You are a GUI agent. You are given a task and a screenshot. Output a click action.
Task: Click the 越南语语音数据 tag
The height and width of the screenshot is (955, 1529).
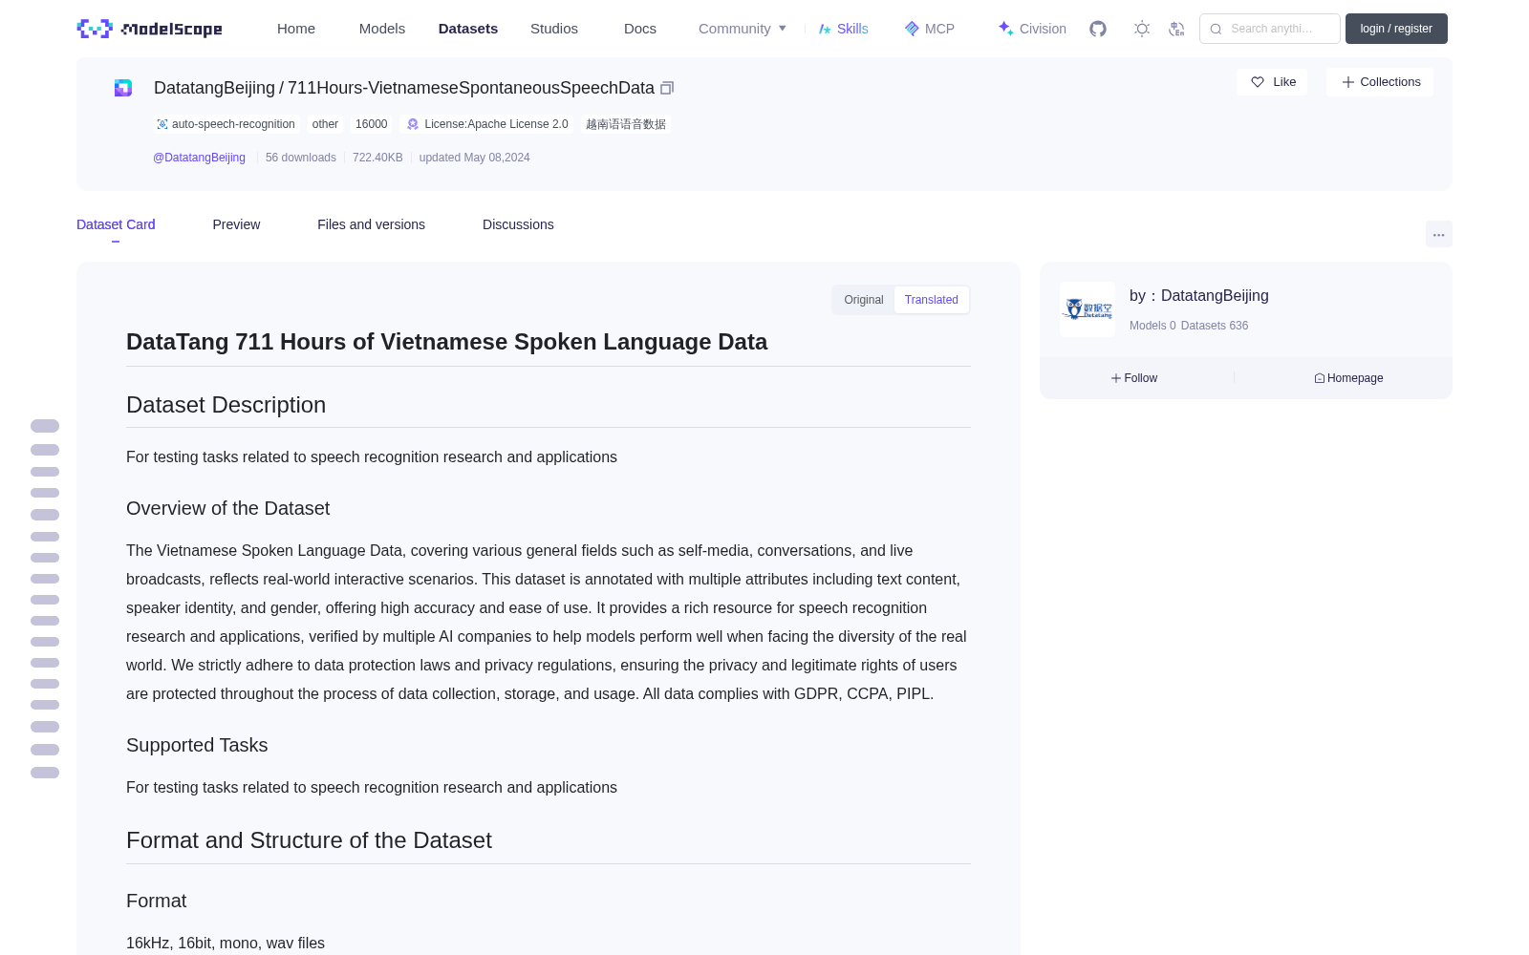[626, 124]
